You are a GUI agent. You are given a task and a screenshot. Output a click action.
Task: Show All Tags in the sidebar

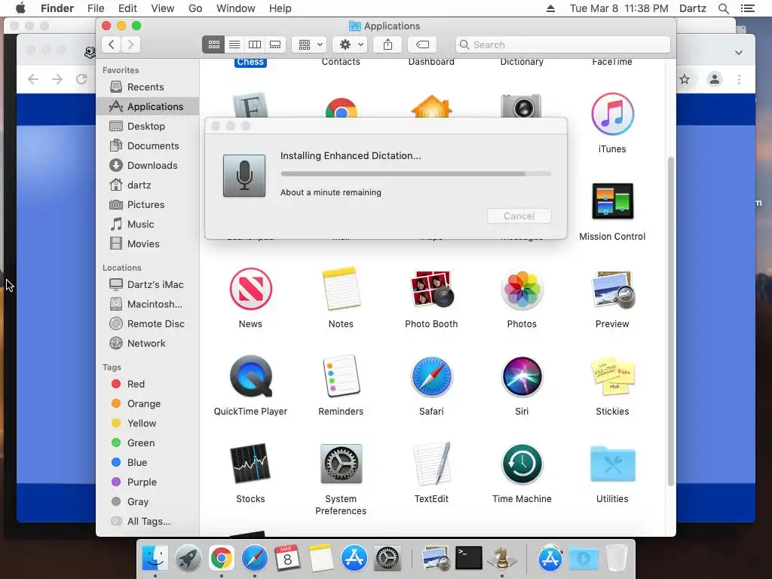click(x=148, y=522)
